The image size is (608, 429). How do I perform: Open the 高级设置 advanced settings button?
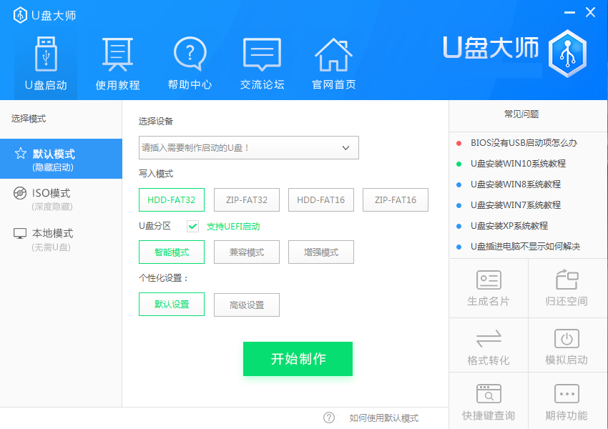(x=246, y=305)
